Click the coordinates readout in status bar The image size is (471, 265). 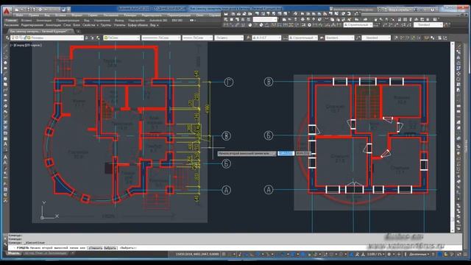click(197, 255)
